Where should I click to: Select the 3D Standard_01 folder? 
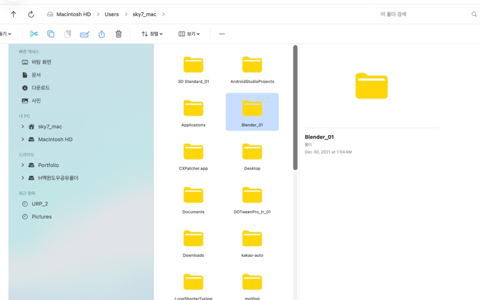tap(193, 69)
